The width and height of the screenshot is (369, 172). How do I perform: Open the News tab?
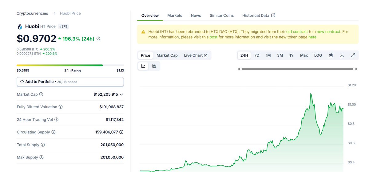pyautogui.click(x=196, y=15)
